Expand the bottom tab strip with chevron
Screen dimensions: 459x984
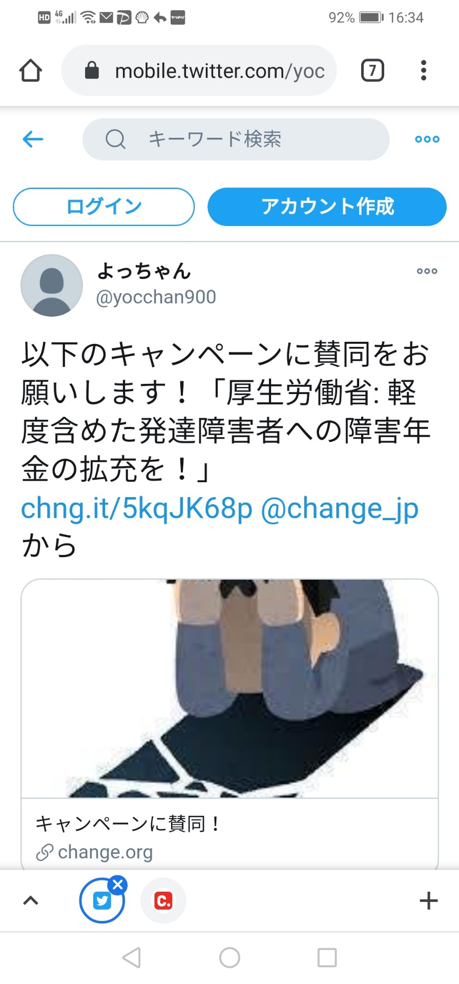click(31, 900)
